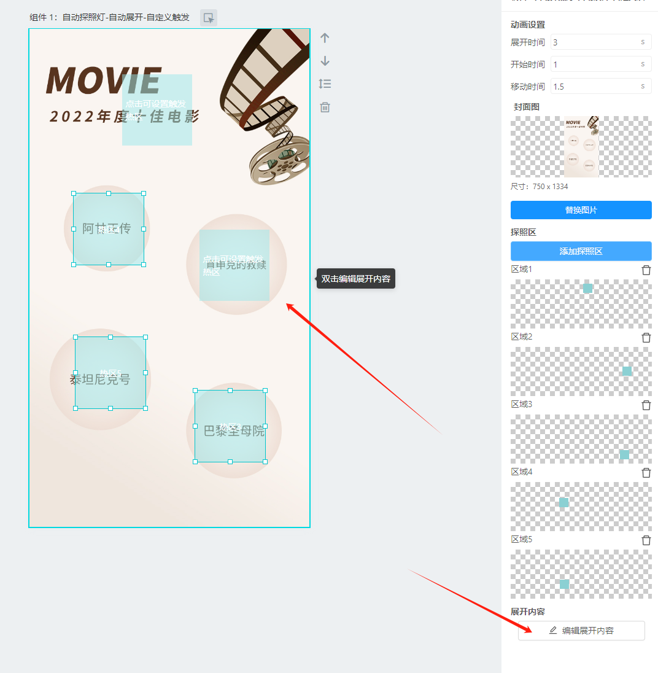Image resolution: width=658 pixels, height=673 pixels.
Task: Move component up with the up arrow
Action: [325, 38]
